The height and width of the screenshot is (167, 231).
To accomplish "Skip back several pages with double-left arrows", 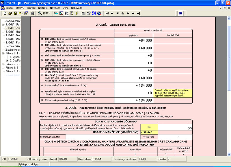I will click(x=112, y=13).
